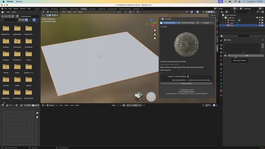Select rendered viewport shading mode
Image resolution: width=265 pixels, height=149 pixels.
tap(214, 12)
